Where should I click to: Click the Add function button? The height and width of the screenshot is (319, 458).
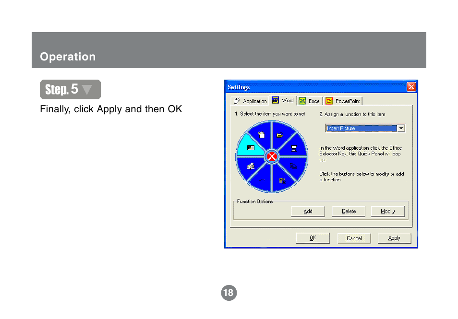(x=308, y=211)
